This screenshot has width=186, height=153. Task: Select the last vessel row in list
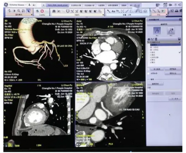point(165,62)
